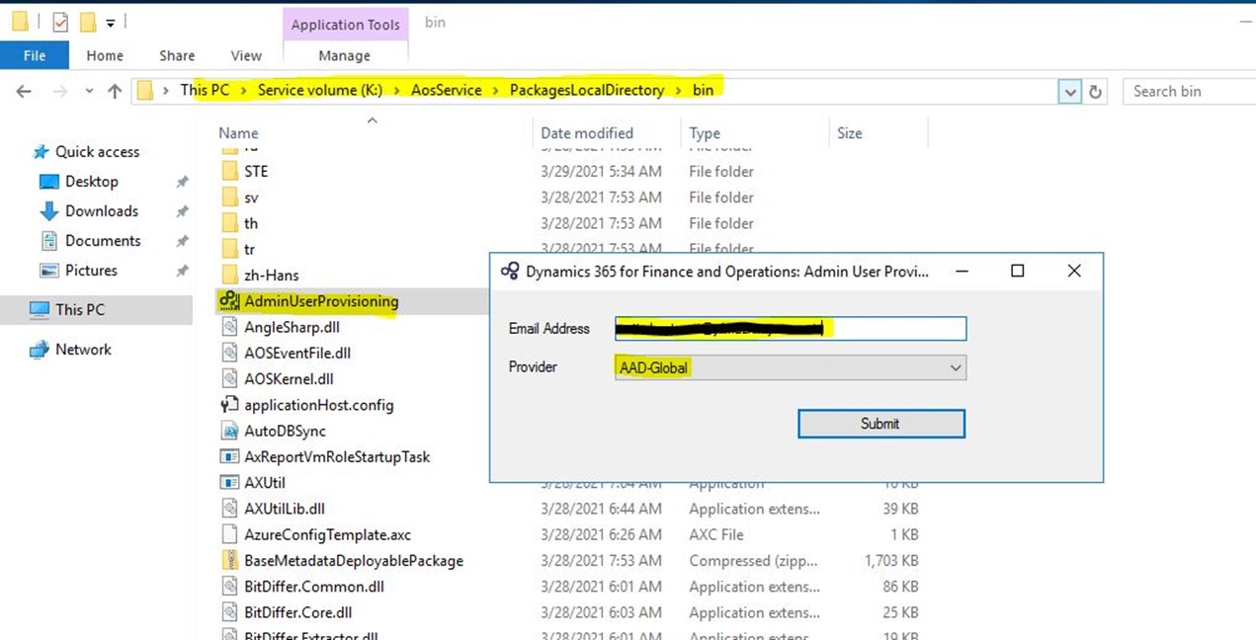Navigate to PackagesLocalDirectory in address bar

tap(587, 90)
